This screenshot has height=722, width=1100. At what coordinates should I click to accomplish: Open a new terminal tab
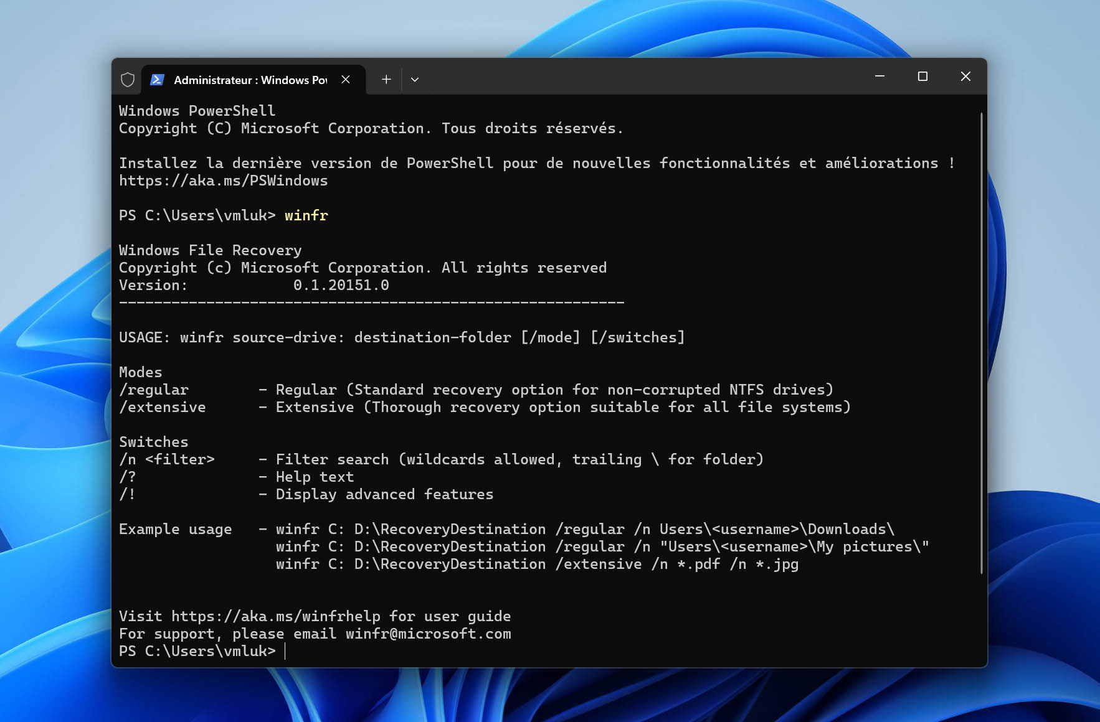point(386,80)
